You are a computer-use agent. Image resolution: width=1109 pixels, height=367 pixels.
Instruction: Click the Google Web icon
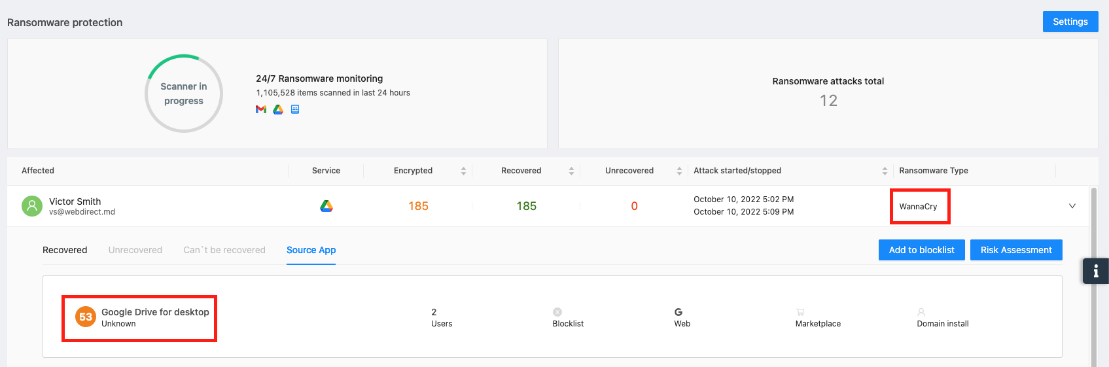(x=678, y=312)
